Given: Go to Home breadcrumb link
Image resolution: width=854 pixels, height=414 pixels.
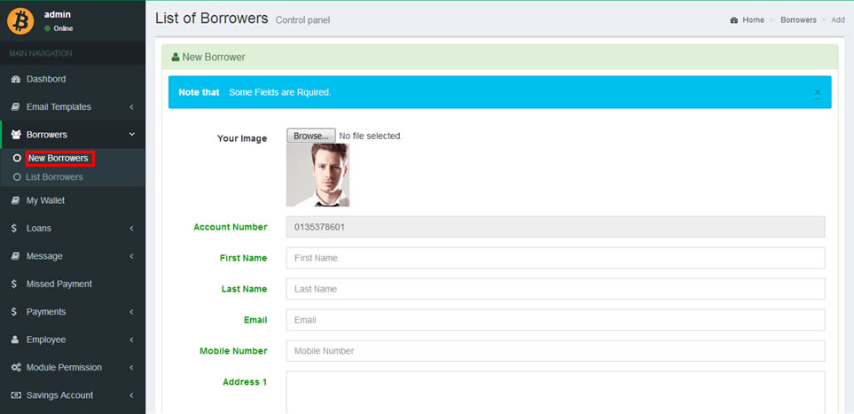Looking at the screenshot, I should [x=752, y=20].
